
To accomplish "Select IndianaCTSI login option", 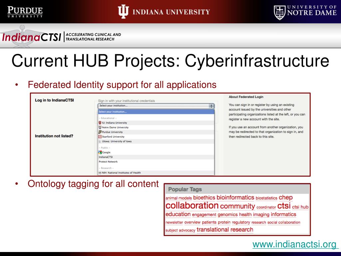I will (x=156, y=157).
